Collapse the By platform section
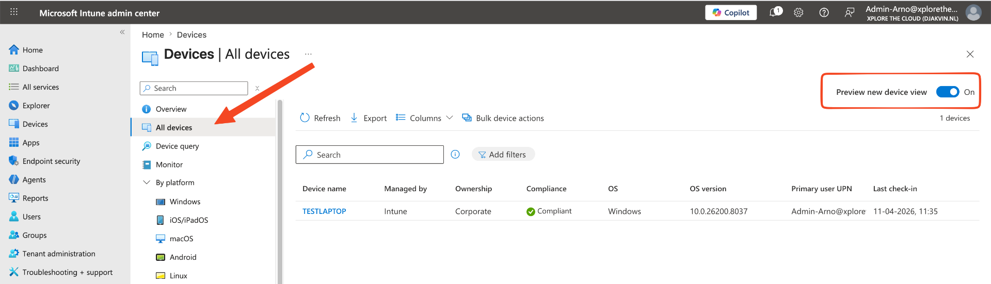991x284 pixels. (147, 182)
